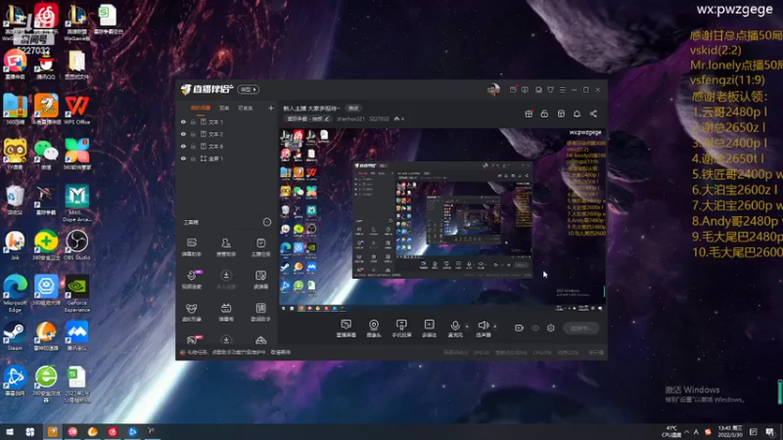Open Steam desktop icon
The height and width of the screenshot is (440, 783).
pos(15,335)
